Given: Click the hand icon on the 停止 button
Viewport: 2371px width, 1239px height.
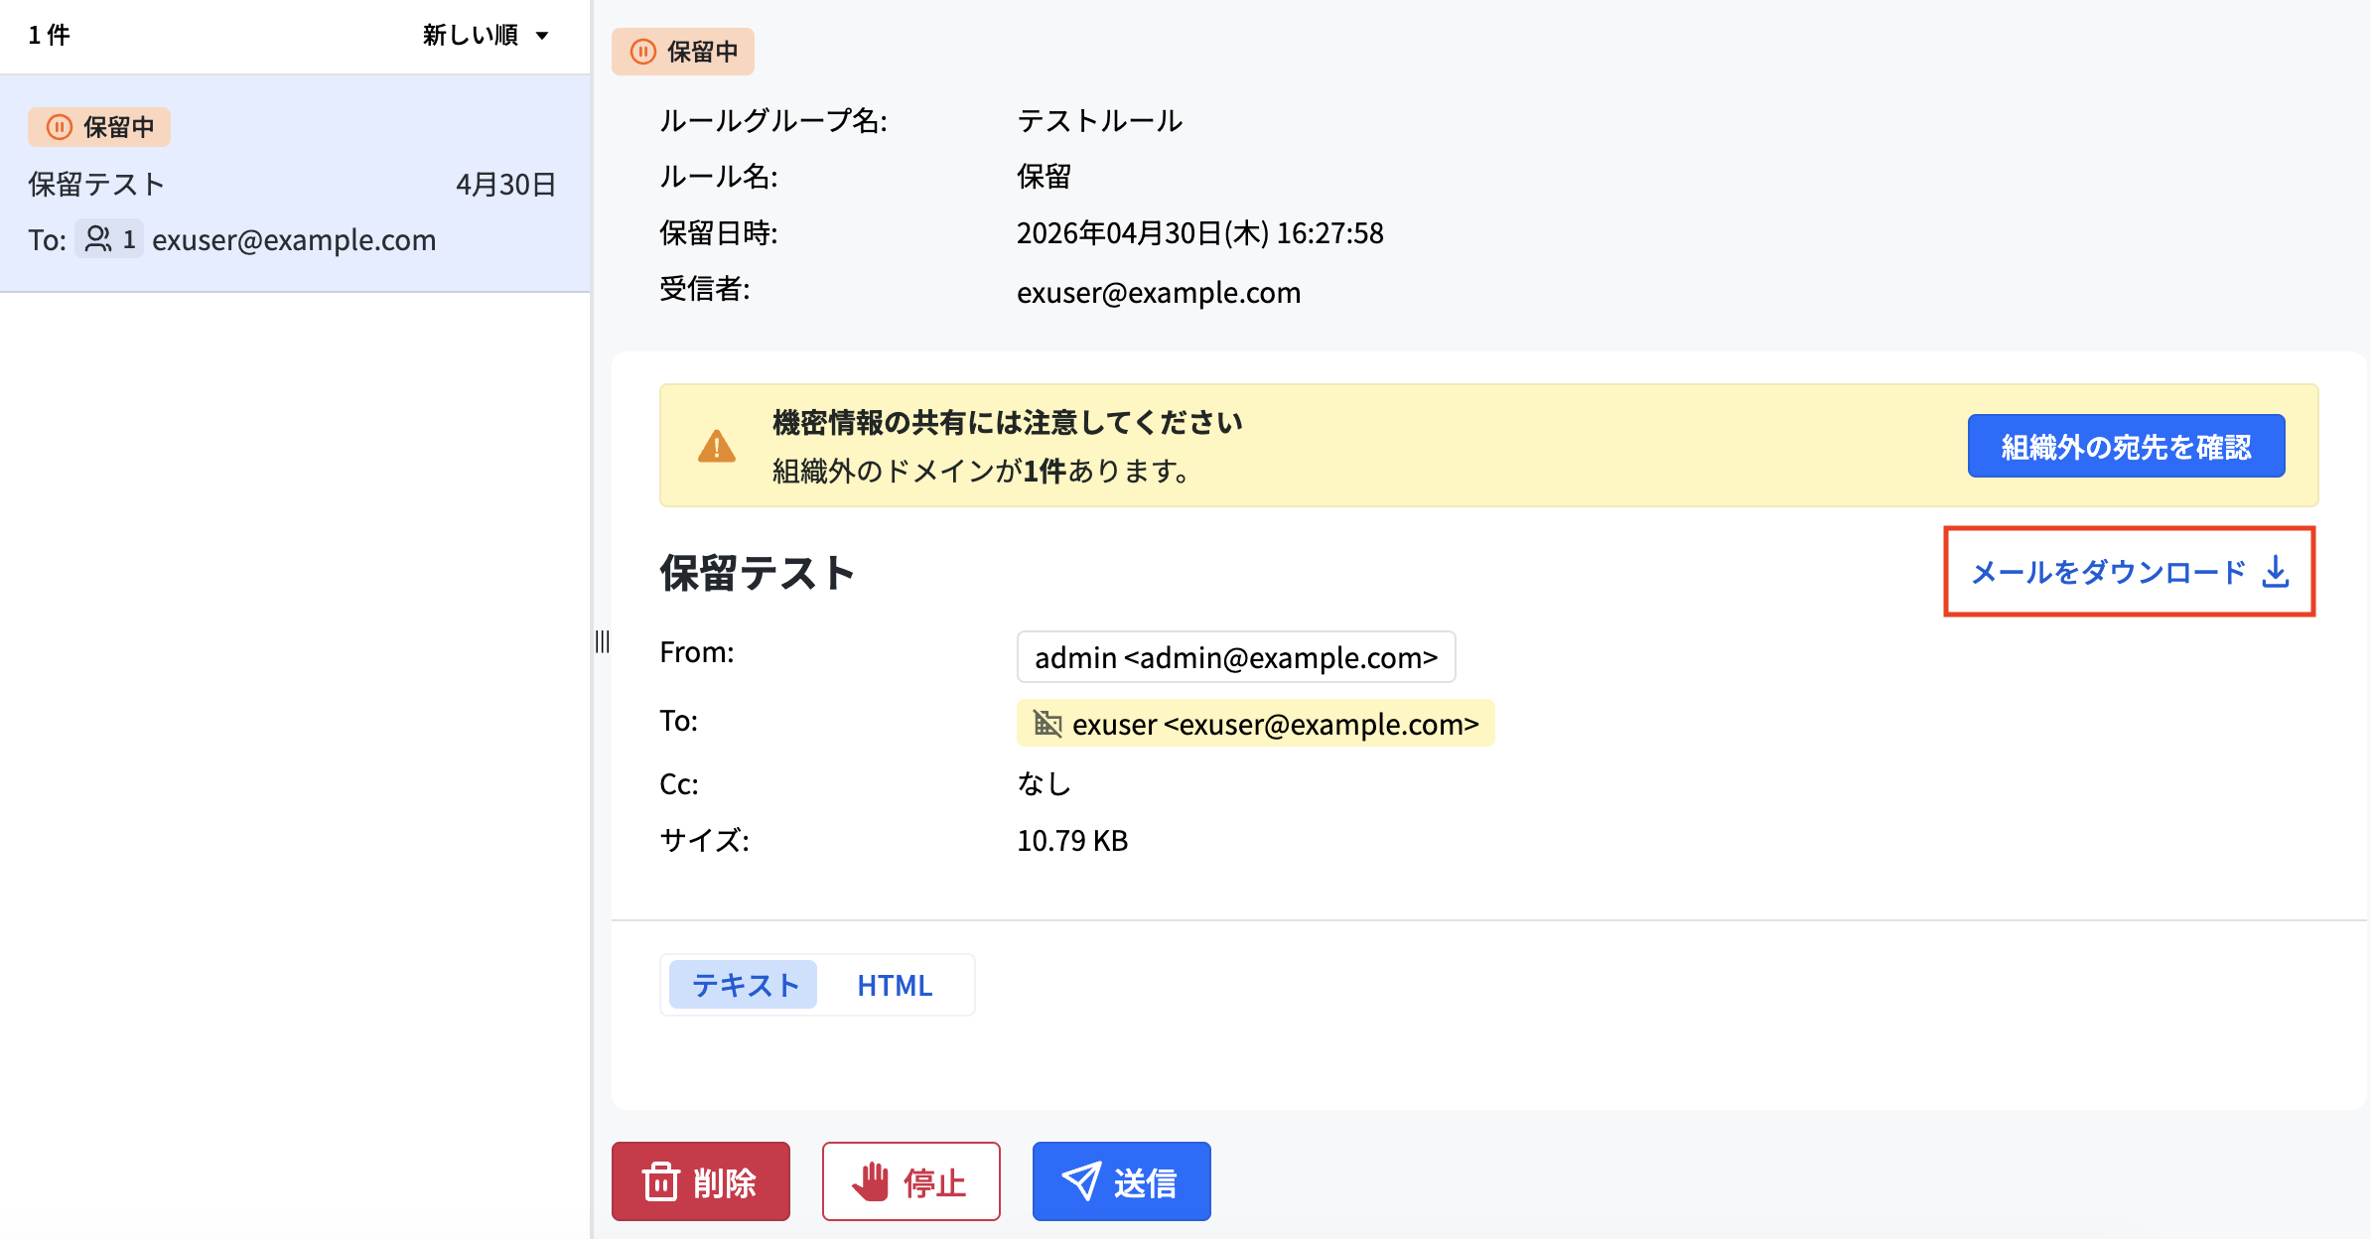Looking at the screenshot, I should pyautogui.click(x=871, y=1181).
